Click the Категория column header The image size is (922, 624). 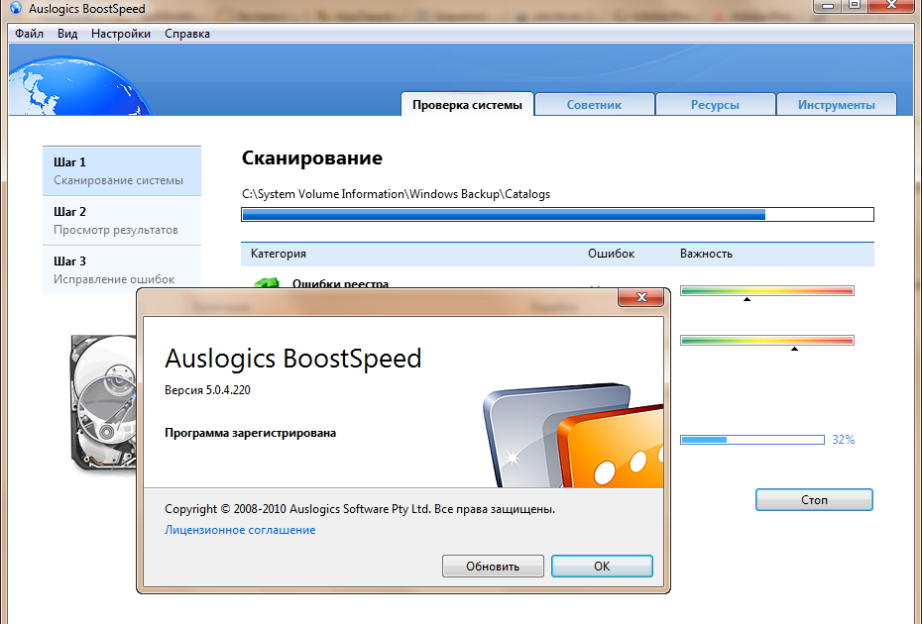click(279, 254)
